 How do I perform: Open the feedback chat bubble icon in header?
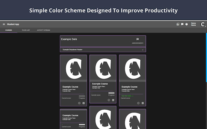182,24
